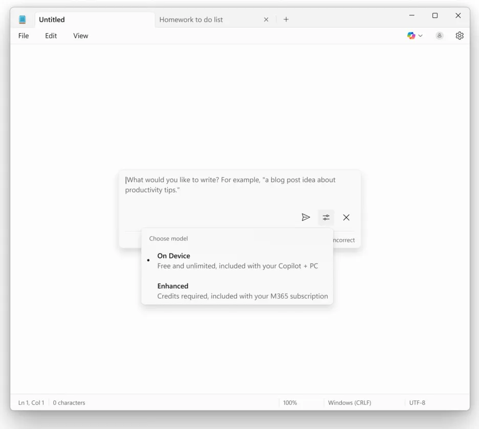This screenshot has height=429, width=479.
Task: Expand the Copilot dropdown chevron
Action: (x=420, y=35)
